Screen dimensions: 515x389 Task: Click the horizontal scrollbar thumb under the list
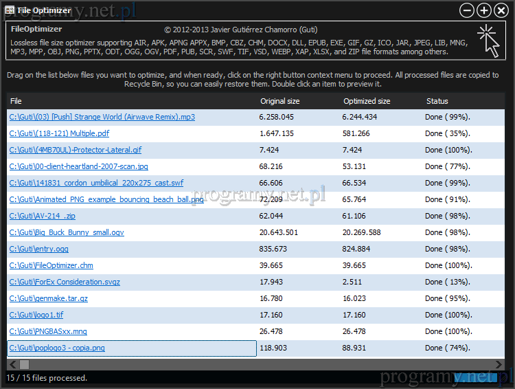point(24,364)
